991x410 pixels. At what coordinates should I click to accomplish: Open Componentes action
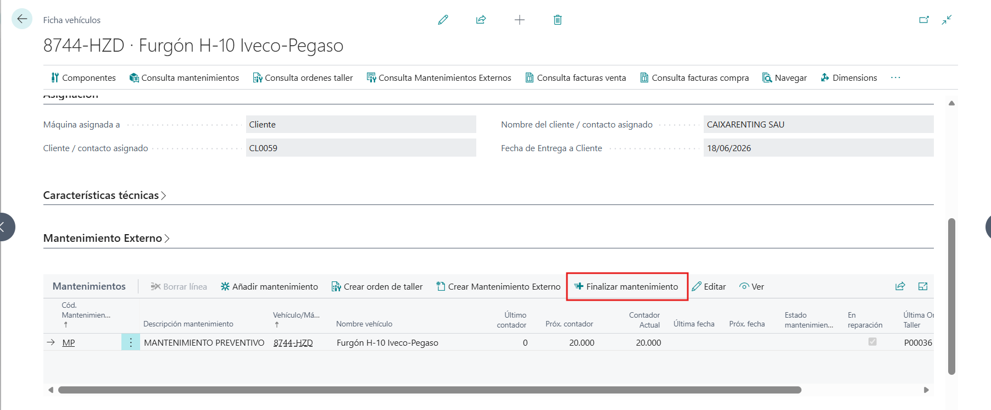[83, 77]
